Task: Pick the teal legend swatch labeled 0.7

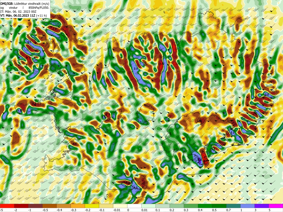Action: [x=233, y=206]
